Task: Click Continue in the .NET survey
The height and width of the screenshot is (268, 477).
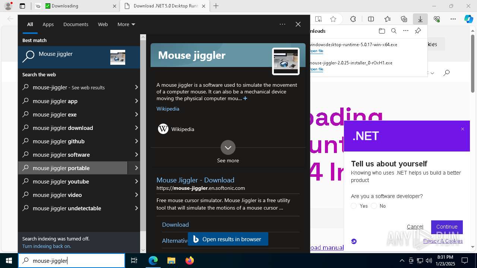Action: (447, 227)
